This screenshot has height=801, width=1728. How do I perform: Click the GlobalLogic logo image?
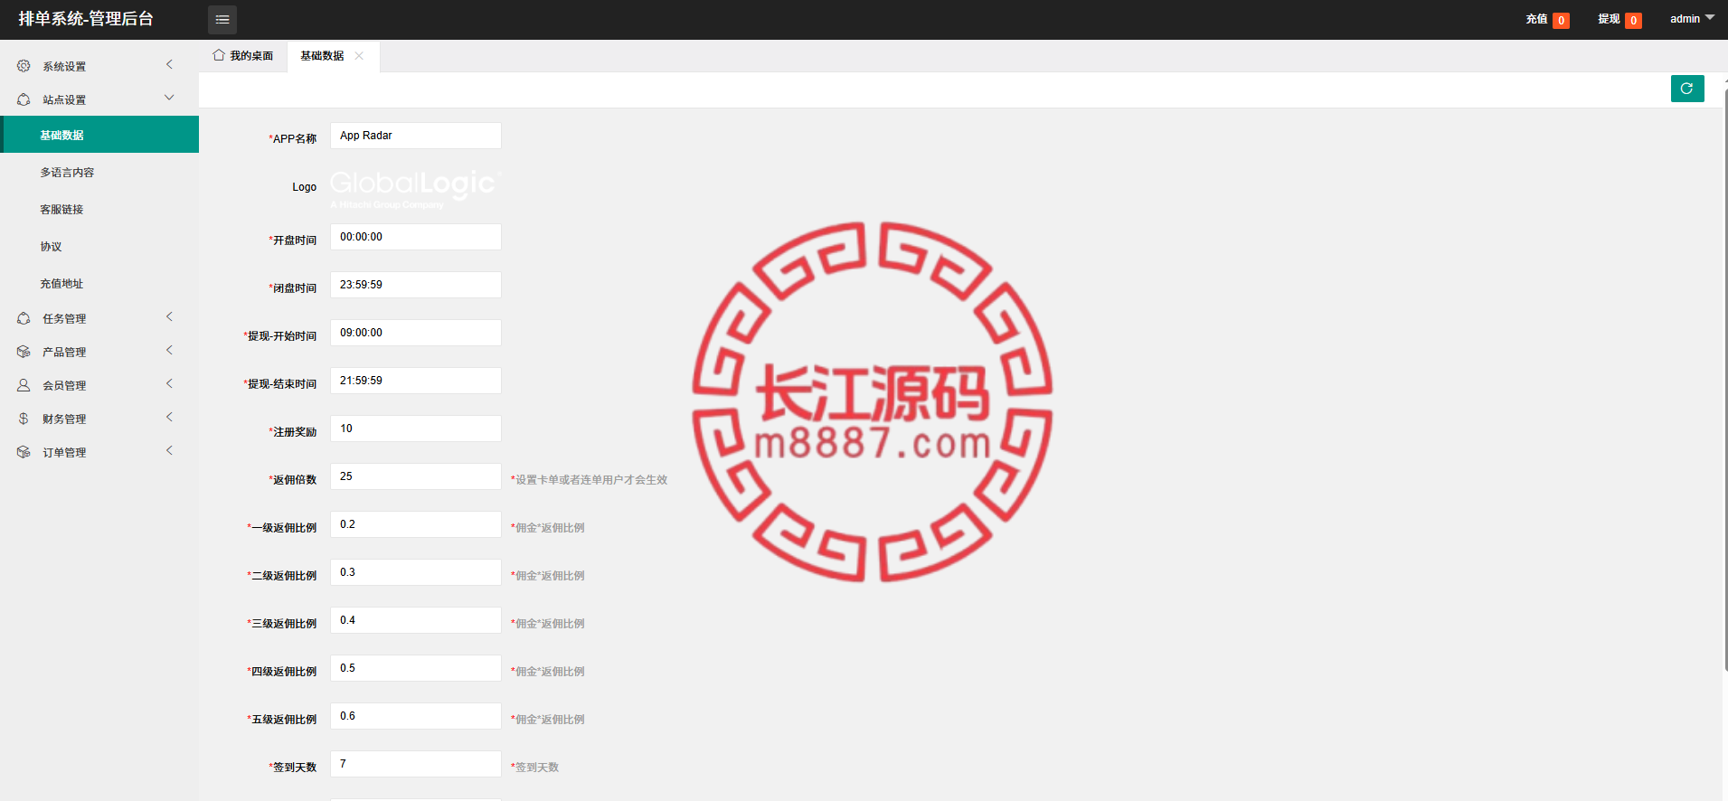[415, 188]
